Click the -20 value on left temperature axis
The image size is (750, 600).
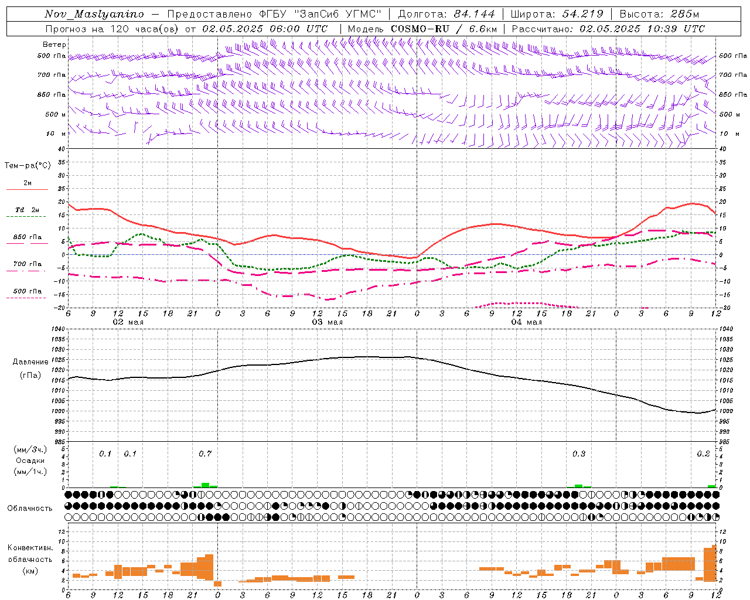point(60,308)
